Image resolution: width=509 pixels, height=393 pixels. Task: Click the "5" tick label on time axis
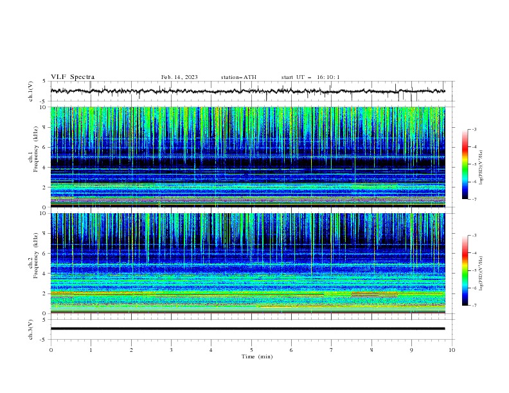click(x=251, y=350)
